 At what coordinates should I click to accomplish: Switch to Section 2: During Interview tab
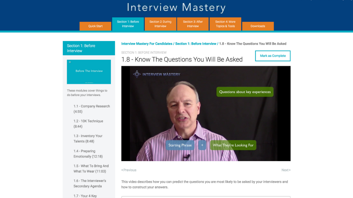click(160, 24)
